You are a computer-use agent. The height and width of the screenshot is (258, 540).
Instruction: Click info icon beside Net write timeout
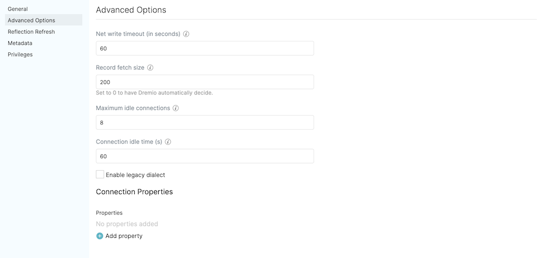[x=186, y=34]
